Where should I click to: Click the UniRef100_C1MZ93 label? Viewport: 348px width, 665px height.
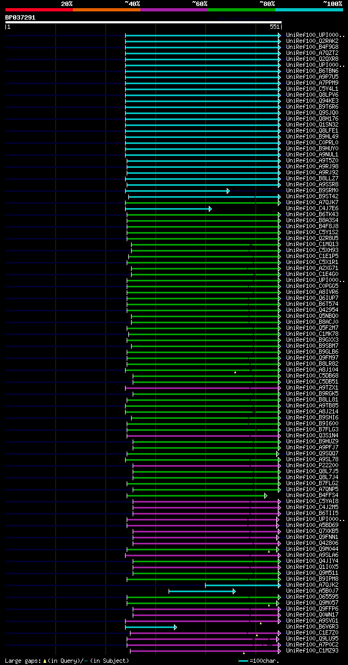tap(312, 650)
